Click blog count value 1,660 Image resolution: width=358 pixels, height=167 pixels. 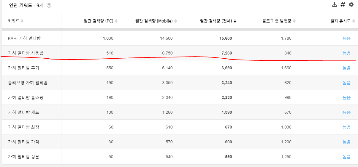point(286,68)
